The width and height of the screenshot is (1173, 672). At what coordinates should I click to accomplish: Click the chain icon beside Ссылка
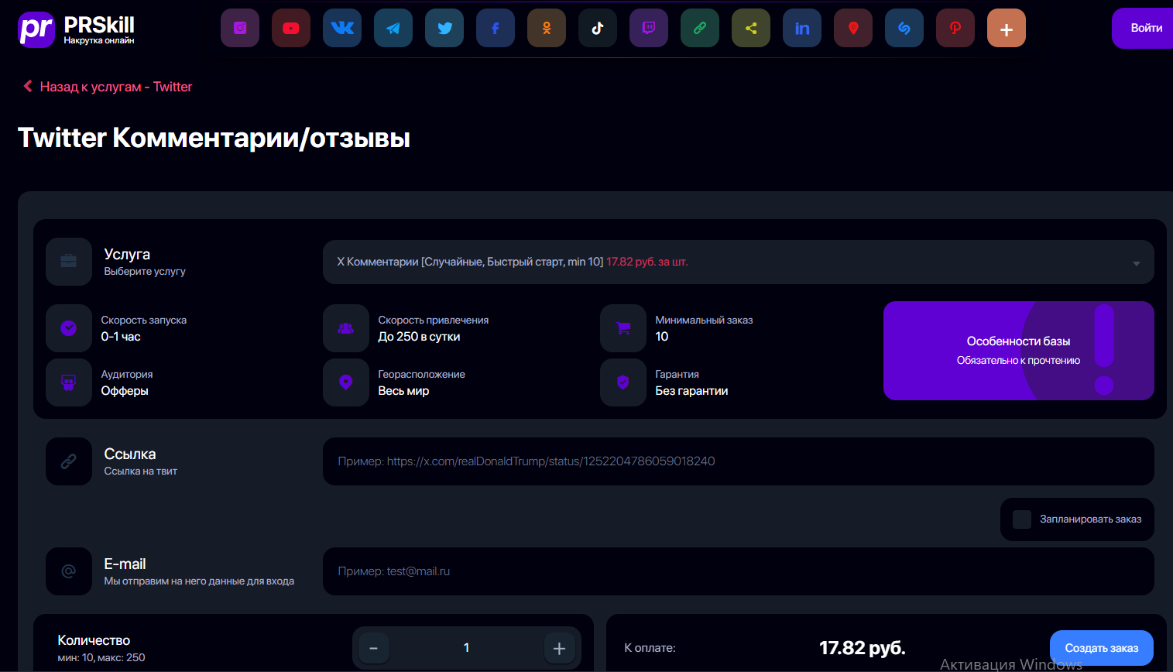coord(69,461)
